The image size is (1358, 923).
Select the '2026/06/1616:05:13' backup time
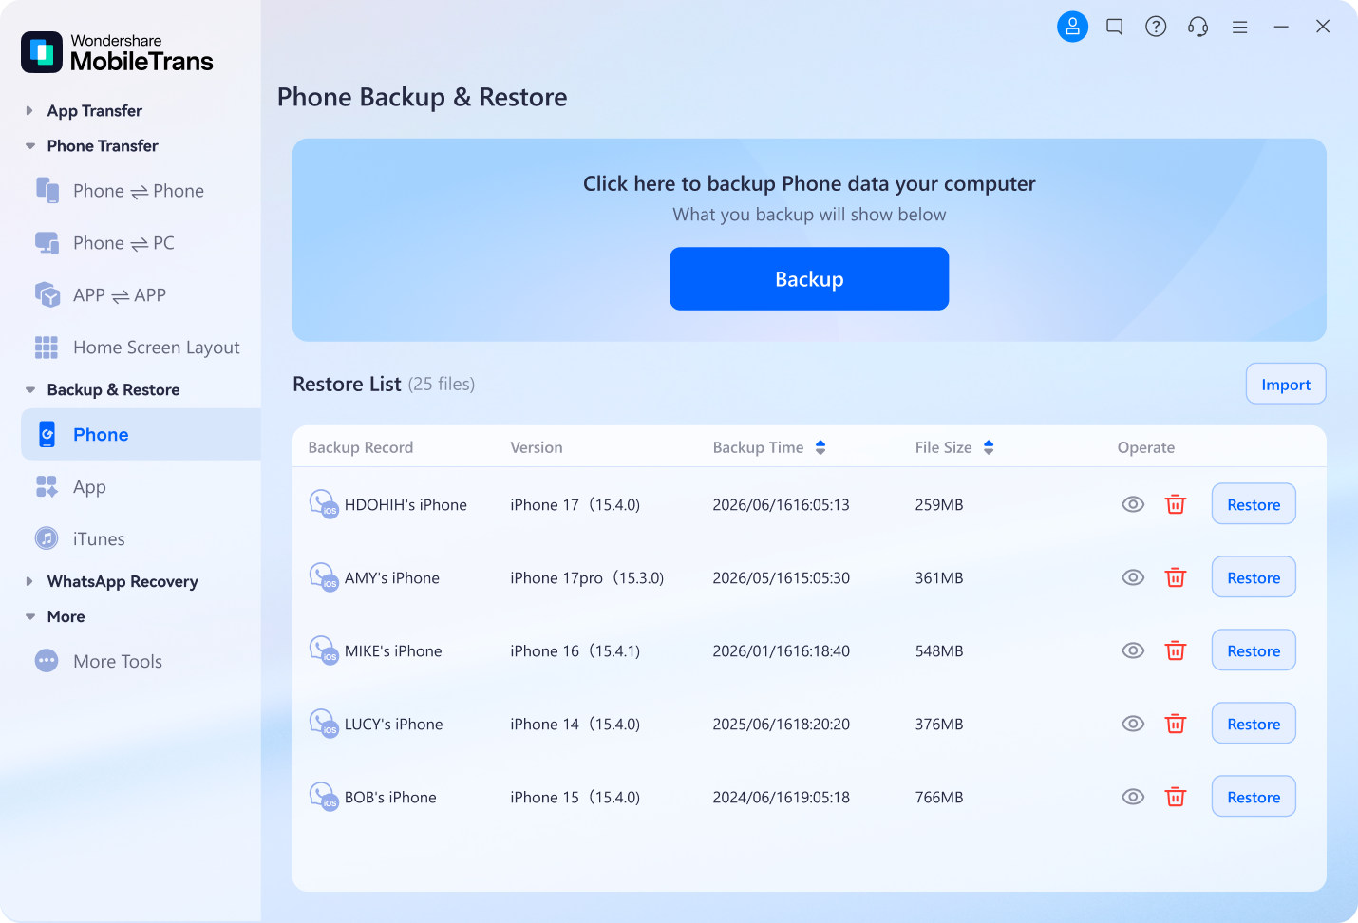[x=782, y=504]
